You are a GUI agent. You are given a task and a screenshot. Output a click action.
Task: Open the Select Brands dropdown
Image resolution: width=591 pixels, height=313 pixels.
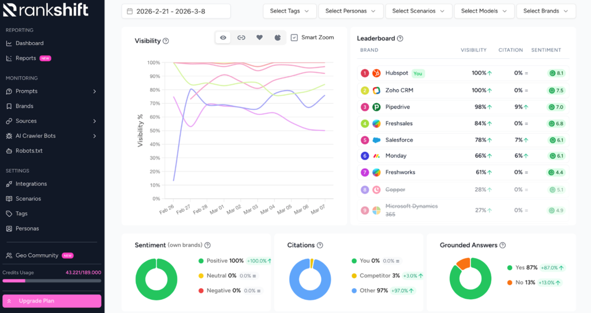pyautogui.click(x=545, y=11)
